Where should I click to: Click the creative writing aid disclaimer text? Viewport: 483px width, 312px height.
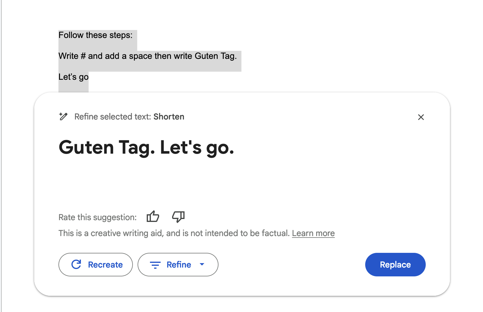tap(174, 233)
